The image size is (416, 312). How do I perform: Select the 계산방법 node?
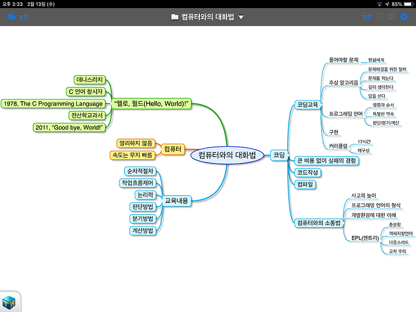[143, 231]
